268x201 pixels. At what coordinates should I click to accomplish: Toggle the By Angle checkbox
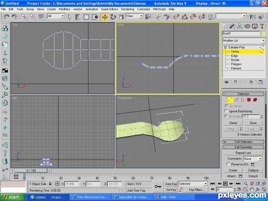226,117
